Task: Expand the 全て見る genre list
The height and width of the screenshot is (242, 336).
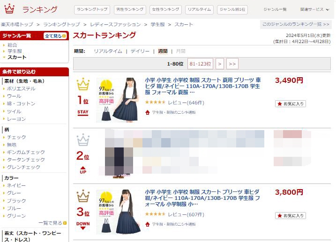Action: click(x=55, y=36)
